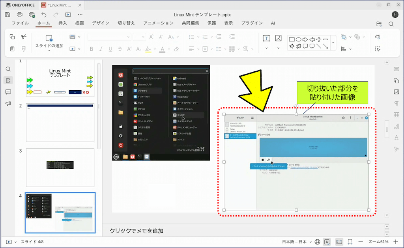Open the font name dropdown
Viewport: 404px width, 248px height.
pyautogui.click(x=109, y=37)
